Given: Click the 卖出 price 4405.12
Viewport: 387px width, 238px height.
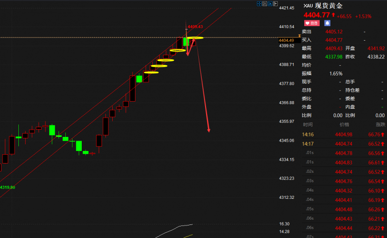Looking at the screenshot, I should pyautogui.click(x=334, y=31).
